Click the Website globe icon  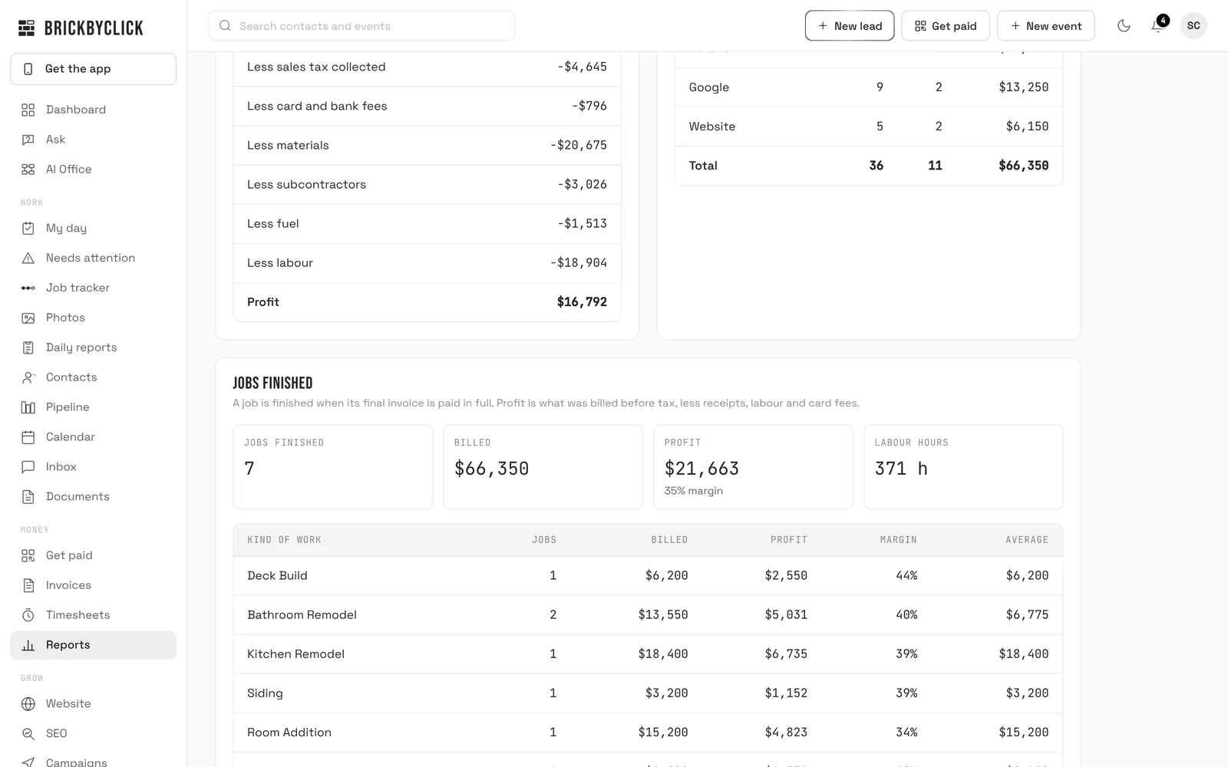(28, 704)
